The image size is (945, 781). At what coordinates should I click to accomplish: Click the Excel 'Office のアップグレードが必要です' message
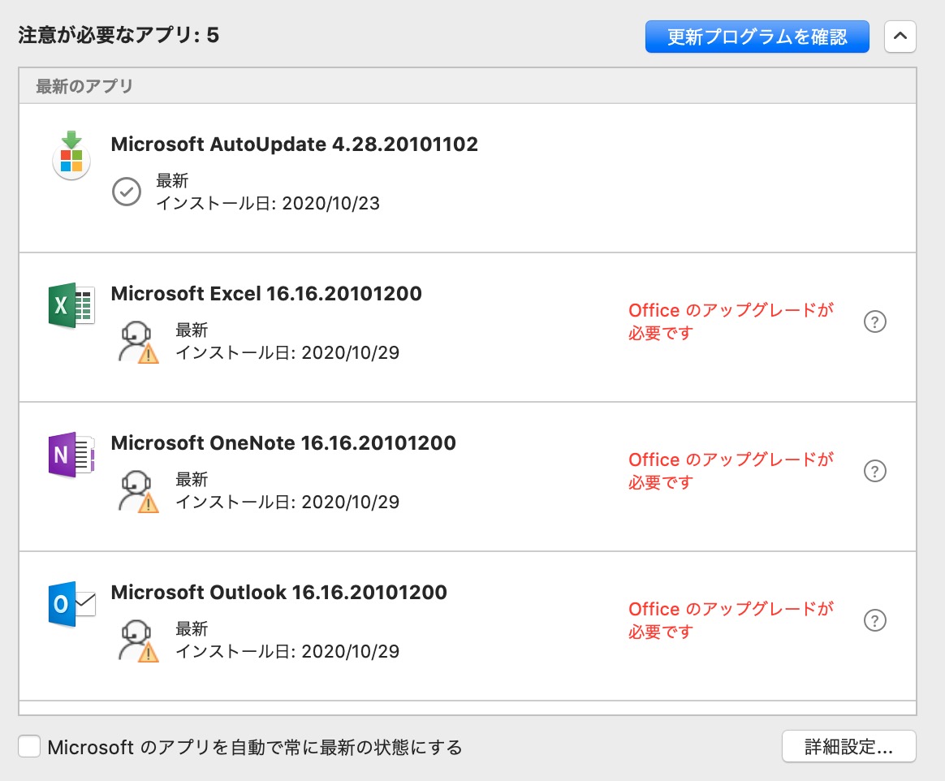(731, 321)
